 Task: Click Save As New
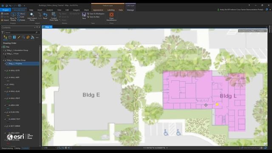tap(93, 17)
